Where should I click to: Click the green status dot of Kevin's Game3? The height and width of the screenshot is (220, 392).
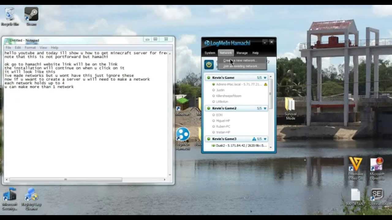(209, 139)
